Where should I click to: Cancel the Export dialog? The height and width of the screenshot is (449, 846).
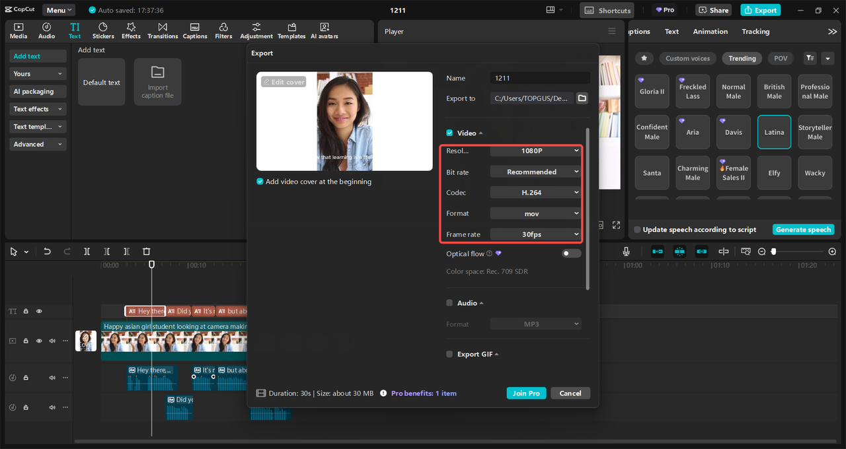[570, 393]
